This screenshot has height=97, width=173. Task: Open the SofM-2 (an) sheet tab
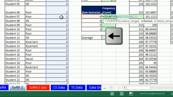[x=38, y=88]
